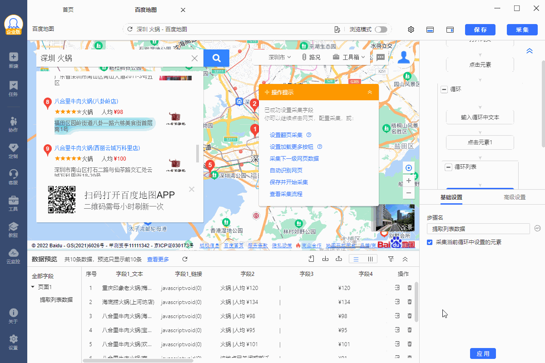Image resolution: width=545 pixels, height=363 pixels.
Task: Toggle 采集当前循环中设置的元素 checkbox
Action: pos(430,242)
